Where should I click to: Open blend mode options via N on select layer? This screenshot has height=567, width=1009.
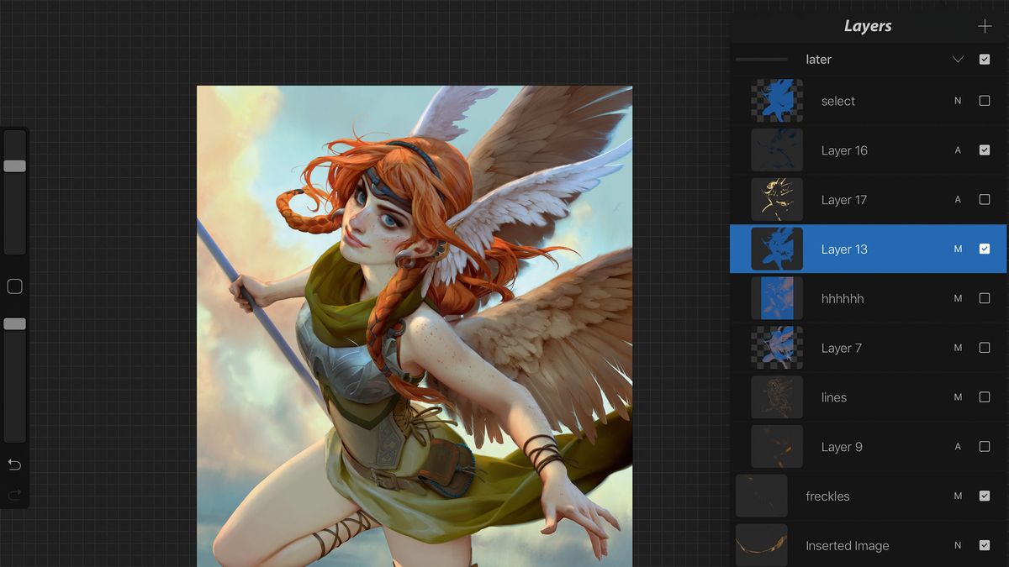pos(959,100)
